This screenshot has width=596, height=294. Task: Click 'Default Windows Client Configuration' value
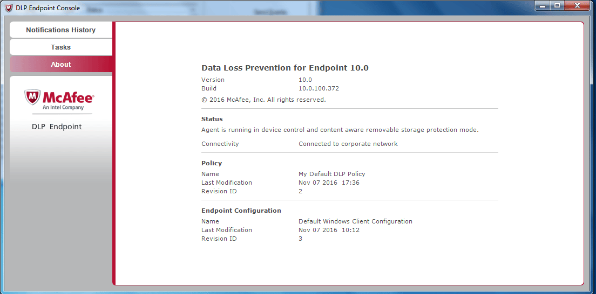click(x=355, y=221)
